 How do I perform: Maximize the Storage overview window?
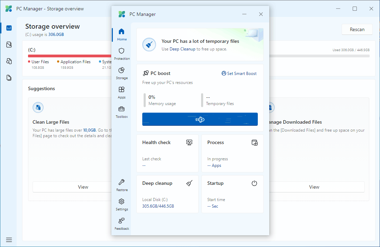pos(354,9)
